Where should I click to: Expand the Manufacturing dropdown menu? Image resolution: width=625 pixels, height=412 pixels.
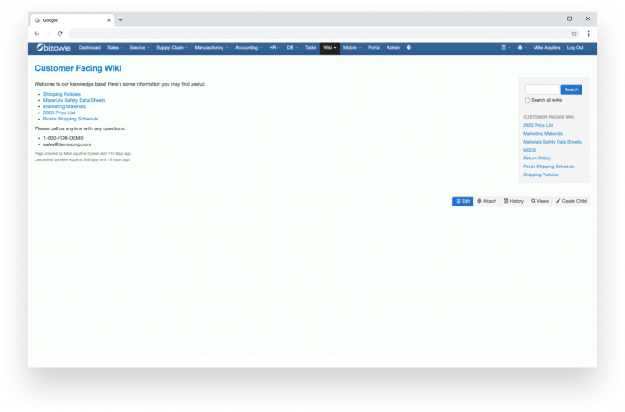click(x=211, y=48)
